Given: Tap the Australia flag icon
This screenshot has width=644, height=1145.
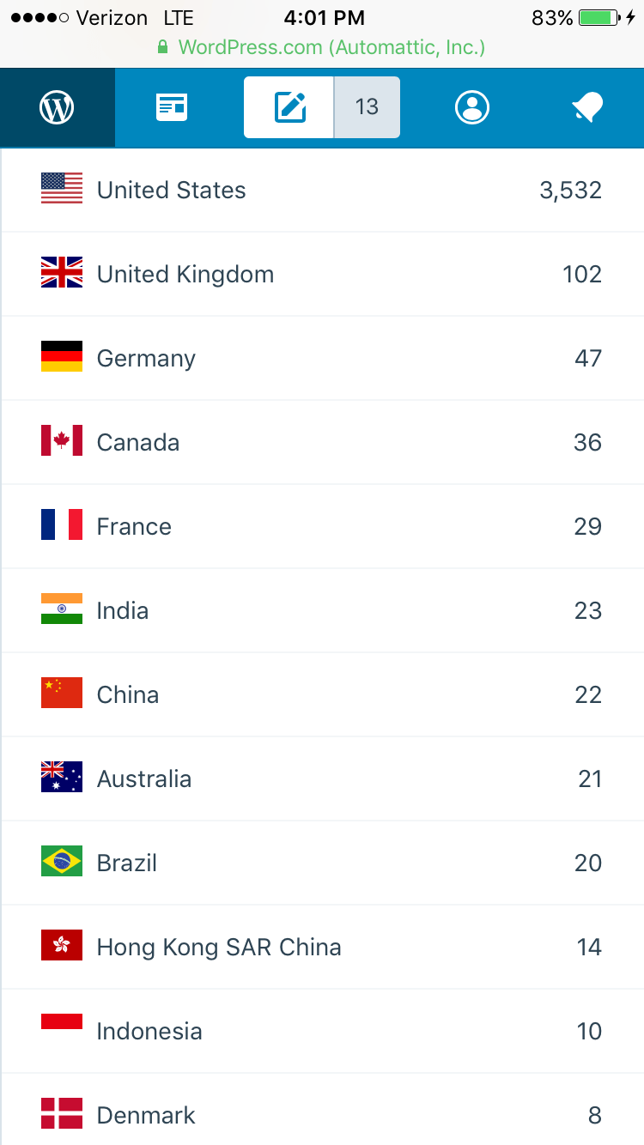Looking at the screenshot, I should 62,778.
